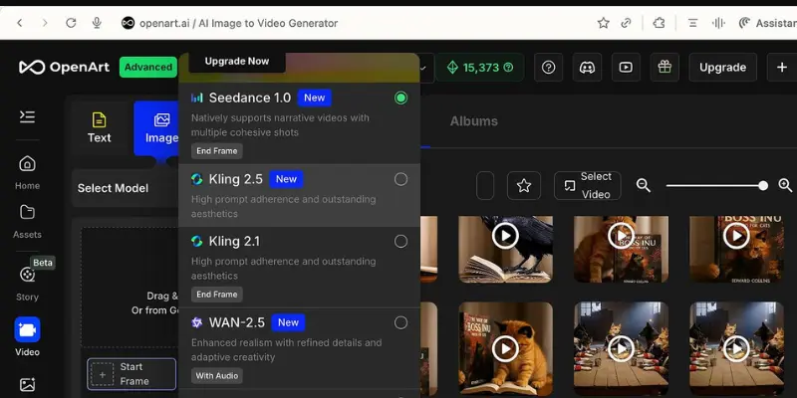Click the End Frame tag under Seedance 1.0

217,151
